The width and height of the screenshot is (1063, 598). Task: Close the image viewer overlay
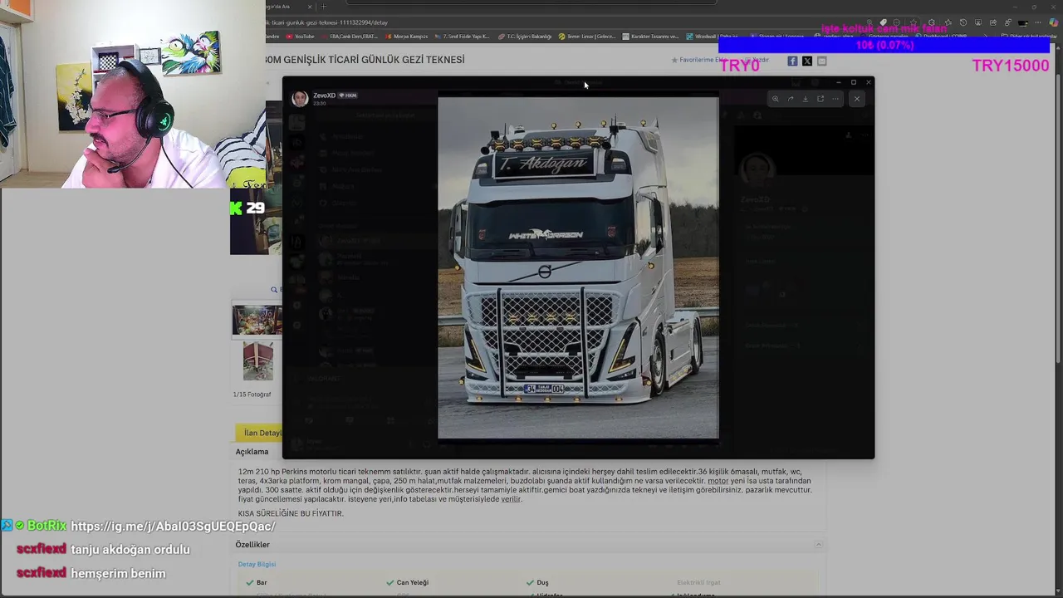point(857,99)
